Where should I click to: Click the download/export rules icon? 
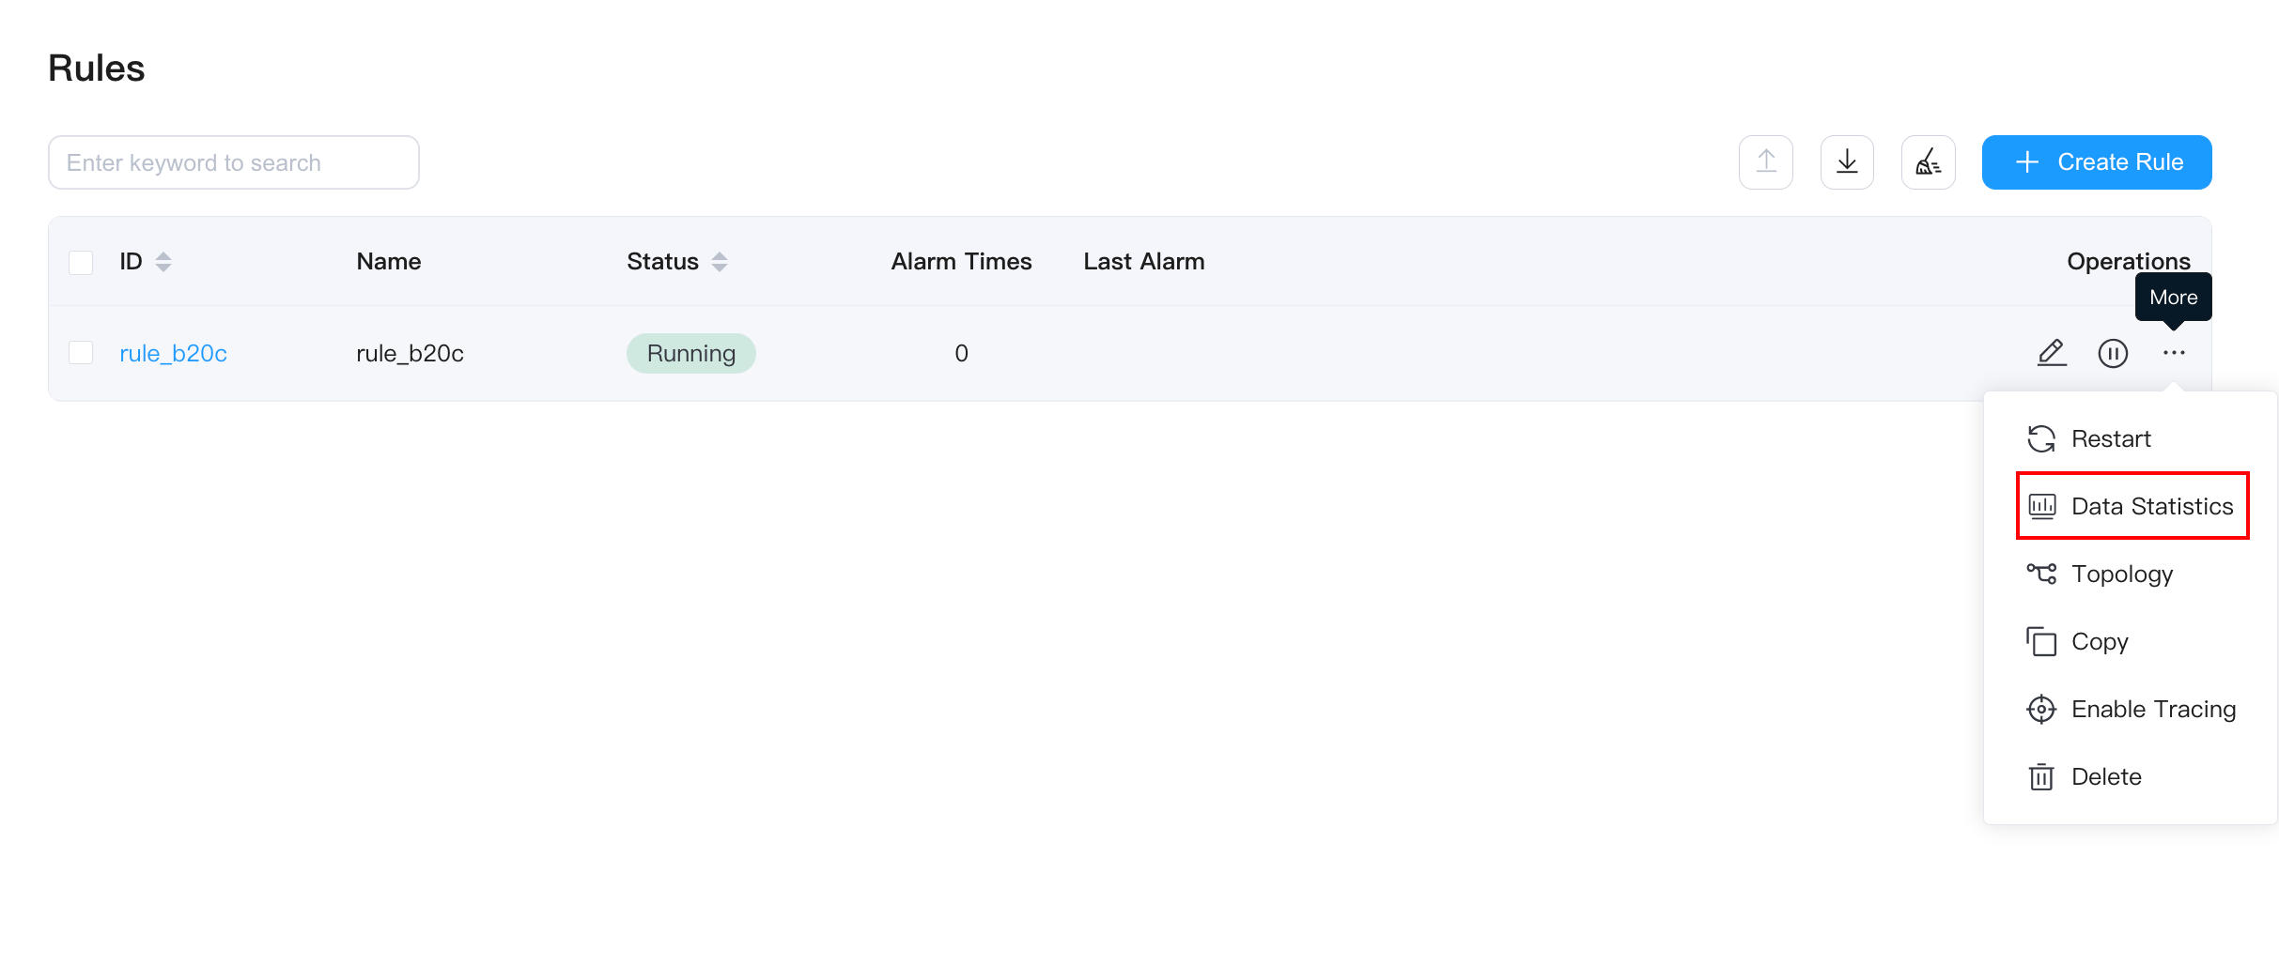pyautogui.click(x=1846, y=162)
